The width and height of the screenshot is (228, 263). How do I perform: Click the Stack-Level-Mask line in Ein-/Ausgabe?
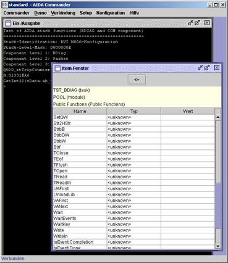[x=37, y=48]
